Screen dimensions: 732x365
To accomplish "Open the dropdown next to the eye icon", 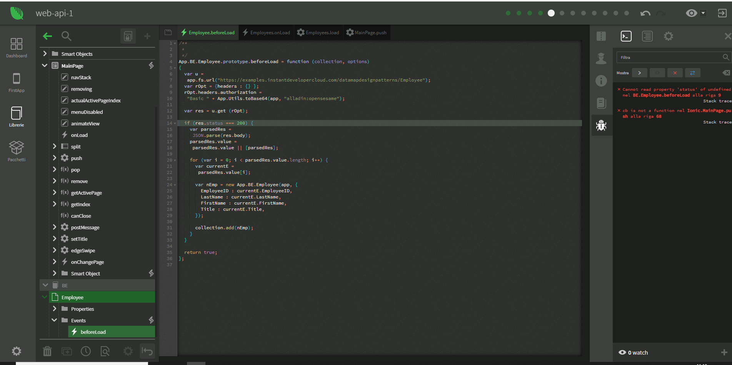I will (703, 13).
